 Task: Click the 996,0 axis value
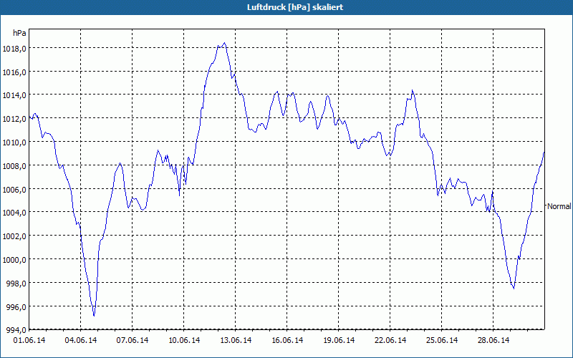(x=16, y=307)
